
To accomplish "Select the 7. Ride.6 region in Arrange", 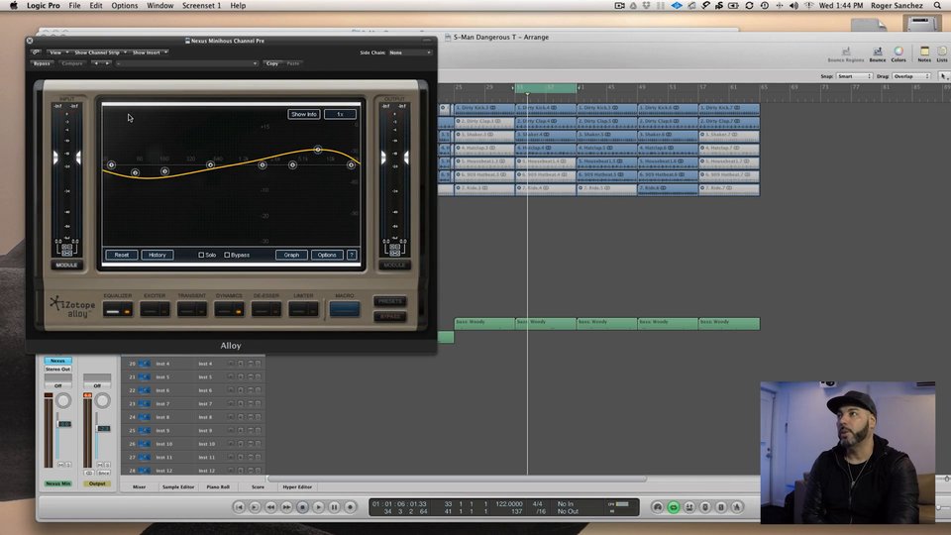I will point(668,188).
